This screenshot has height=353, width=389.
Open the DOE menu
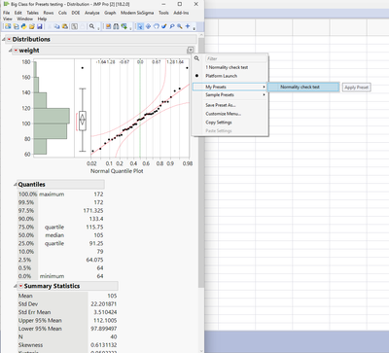tap(76, 13)
